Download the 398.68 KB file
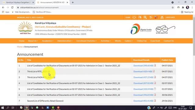The image size is (195, 110). [144, 66]
